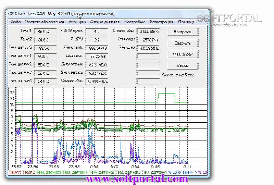The height and width of the screenshot is (185, 274).
Task: Click the Мах. экран button
Action: (183, 54)
